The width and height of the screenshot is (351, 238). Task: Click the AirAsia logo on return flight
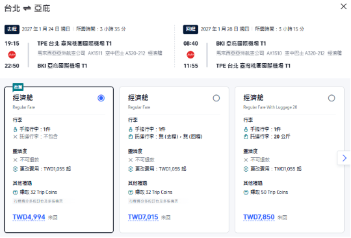click(190, 55)
